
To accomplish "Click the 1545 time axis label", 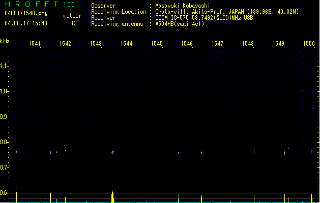I will click(x=157, y=44).
